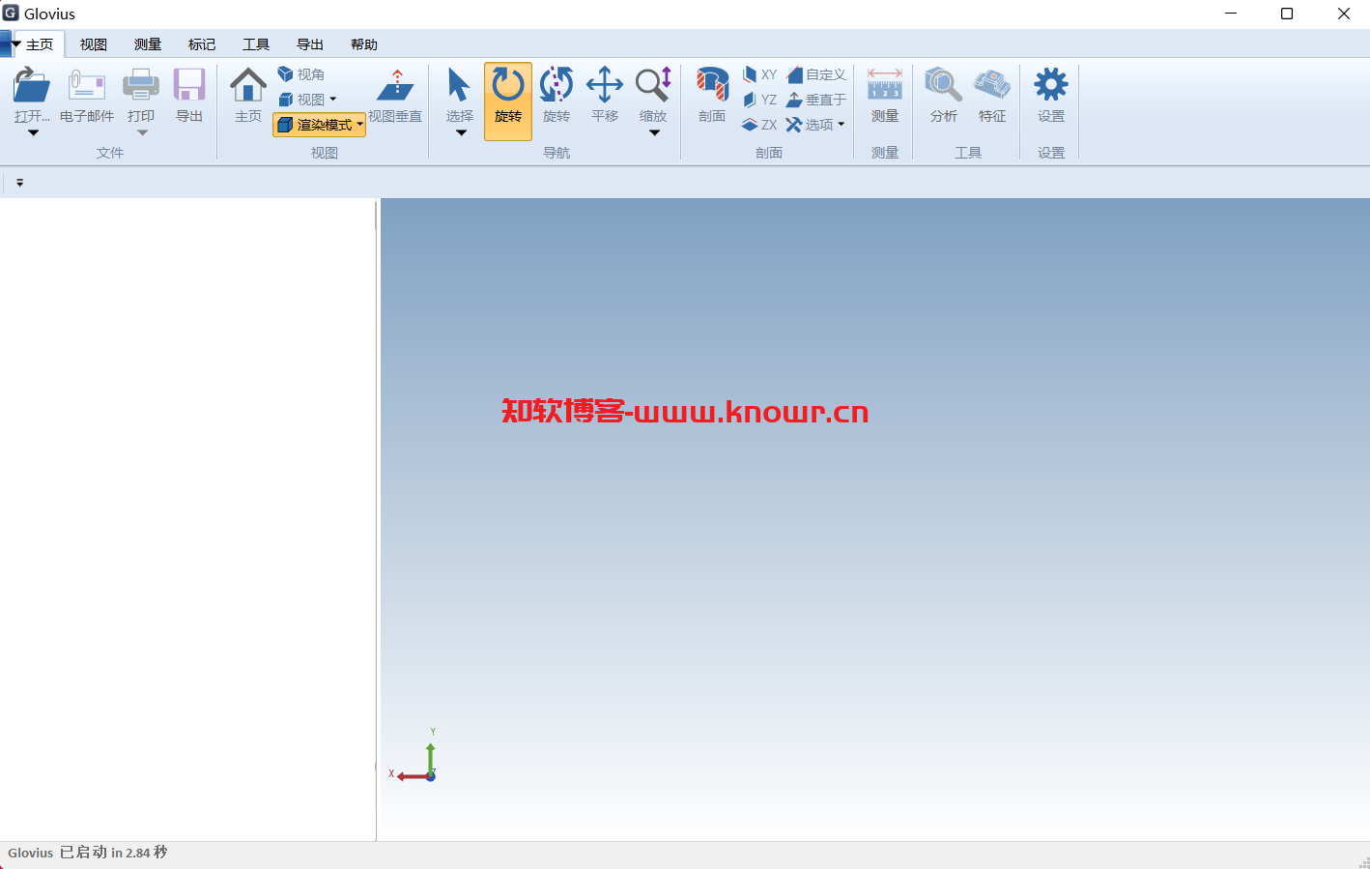
Task: Open the application menu button left of Home tab
Action: (x=9, y=44)
